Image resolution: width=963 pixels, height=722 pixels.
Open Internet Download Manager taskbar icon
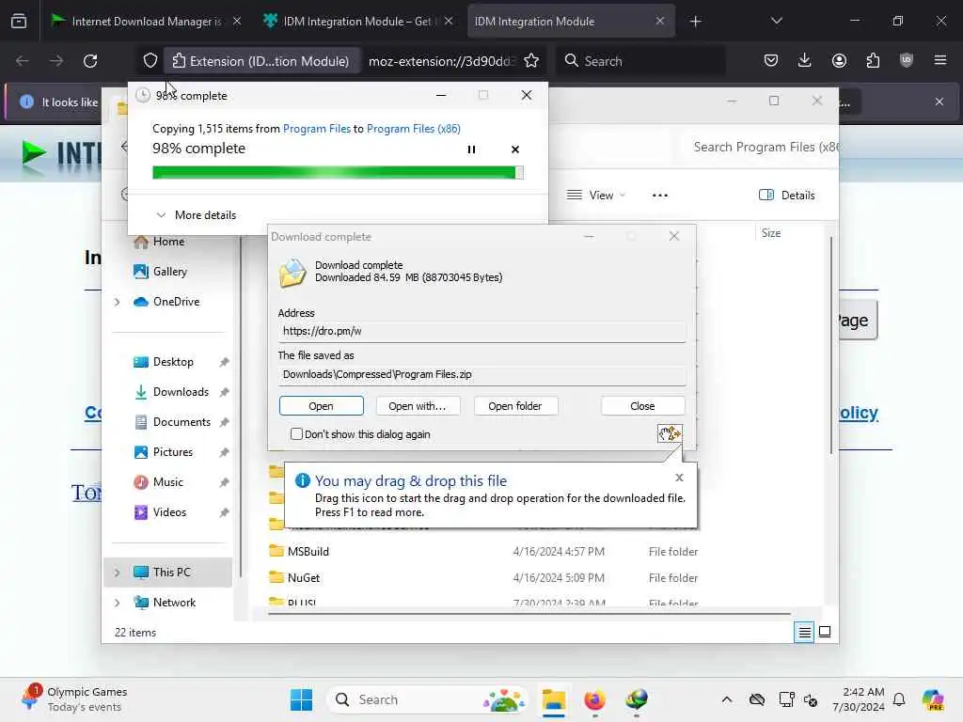tap(637, 699)
